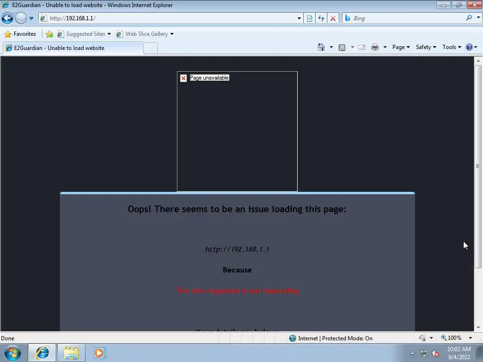The image size is (483, 362).
Task: Open the Safety menu
Action: (426, 47)
